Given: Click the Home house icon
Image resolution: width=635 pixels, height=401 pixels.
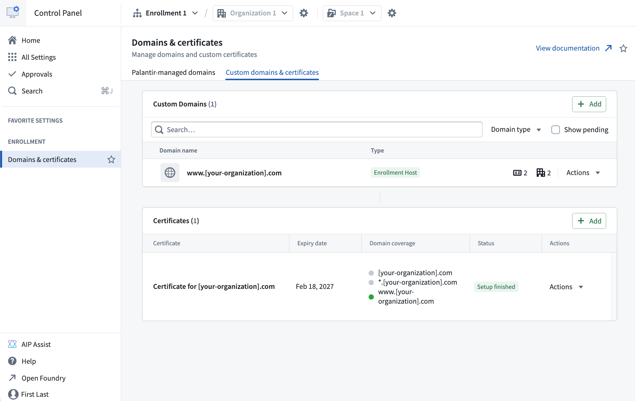Looking at the screenshot, I should pos(12,40).
